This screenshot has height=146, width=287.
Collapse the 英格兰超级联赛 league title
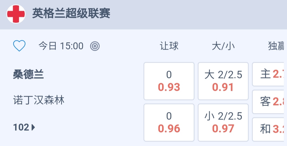(x=71, y=14)
